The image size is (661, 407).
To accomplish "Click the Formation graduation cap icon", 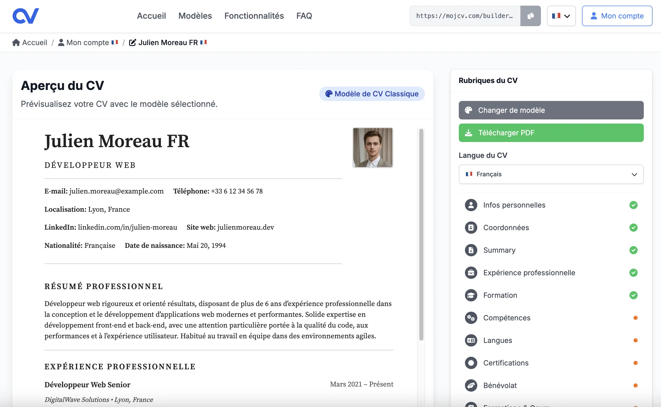I will 471,295.
